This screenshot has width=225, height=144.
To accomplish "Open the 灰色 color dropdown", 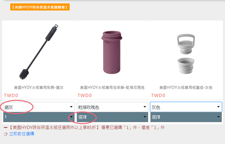I will click(186, 107).
